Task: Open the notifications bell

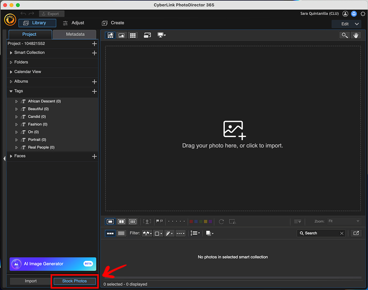Action: coord(354,14)
